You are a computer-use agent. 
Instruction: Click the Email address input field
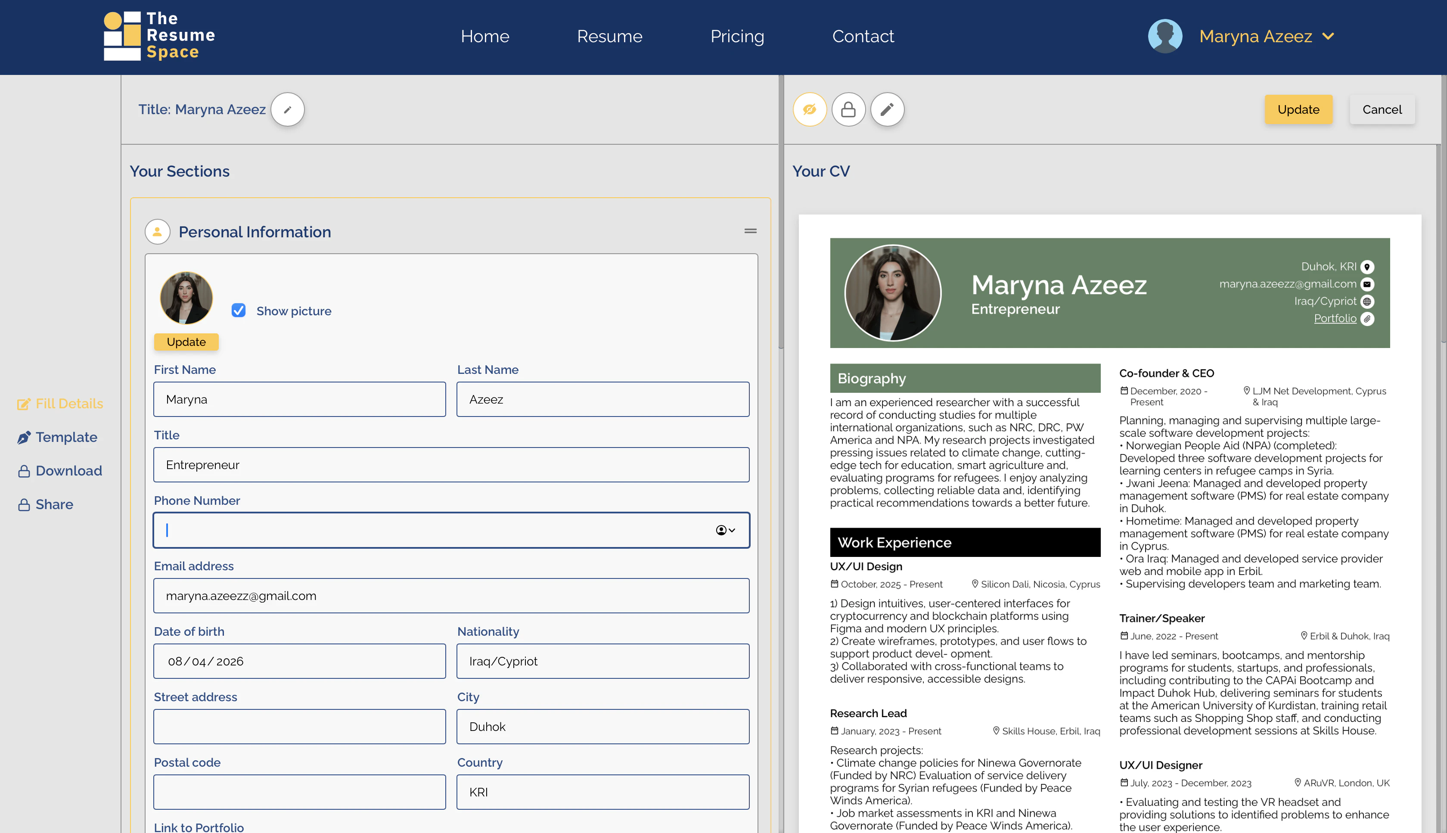(451, 595)
